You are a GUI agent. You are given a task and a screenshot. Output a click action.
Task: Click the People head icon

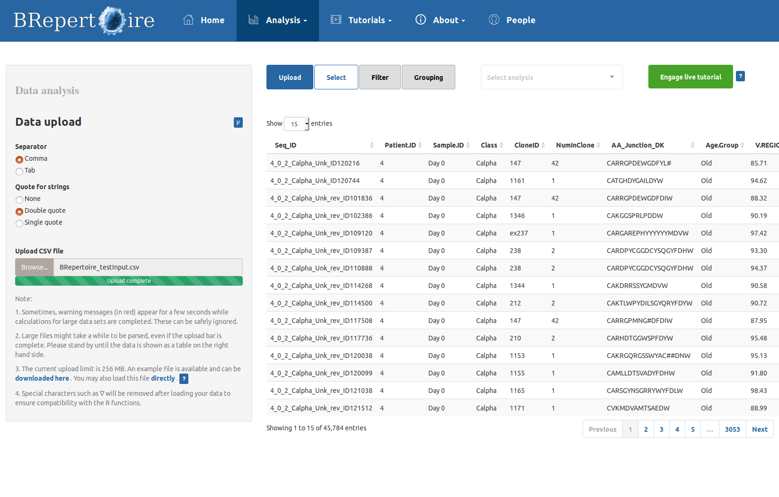494,20
